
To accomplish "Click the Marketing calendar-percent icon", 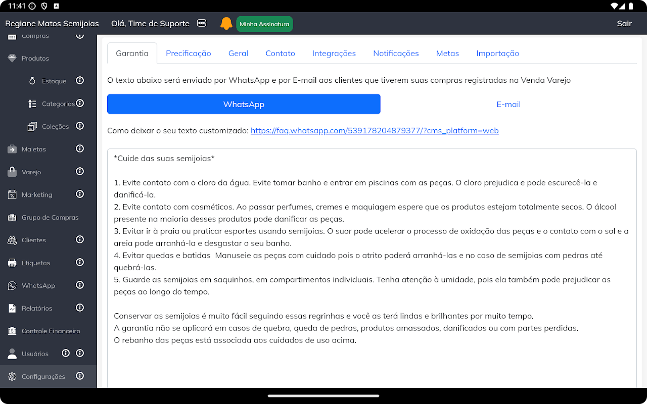I will tap(12, 194).
